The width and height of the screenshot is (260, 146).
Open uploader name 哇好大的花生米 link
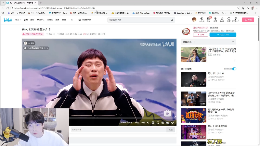(201, 28)
